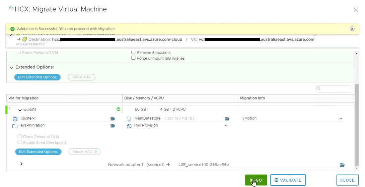Close the Migrate Virtual Machine dialog with X
The height and width of the screenshot is (187, 365).
click(356, 9)
